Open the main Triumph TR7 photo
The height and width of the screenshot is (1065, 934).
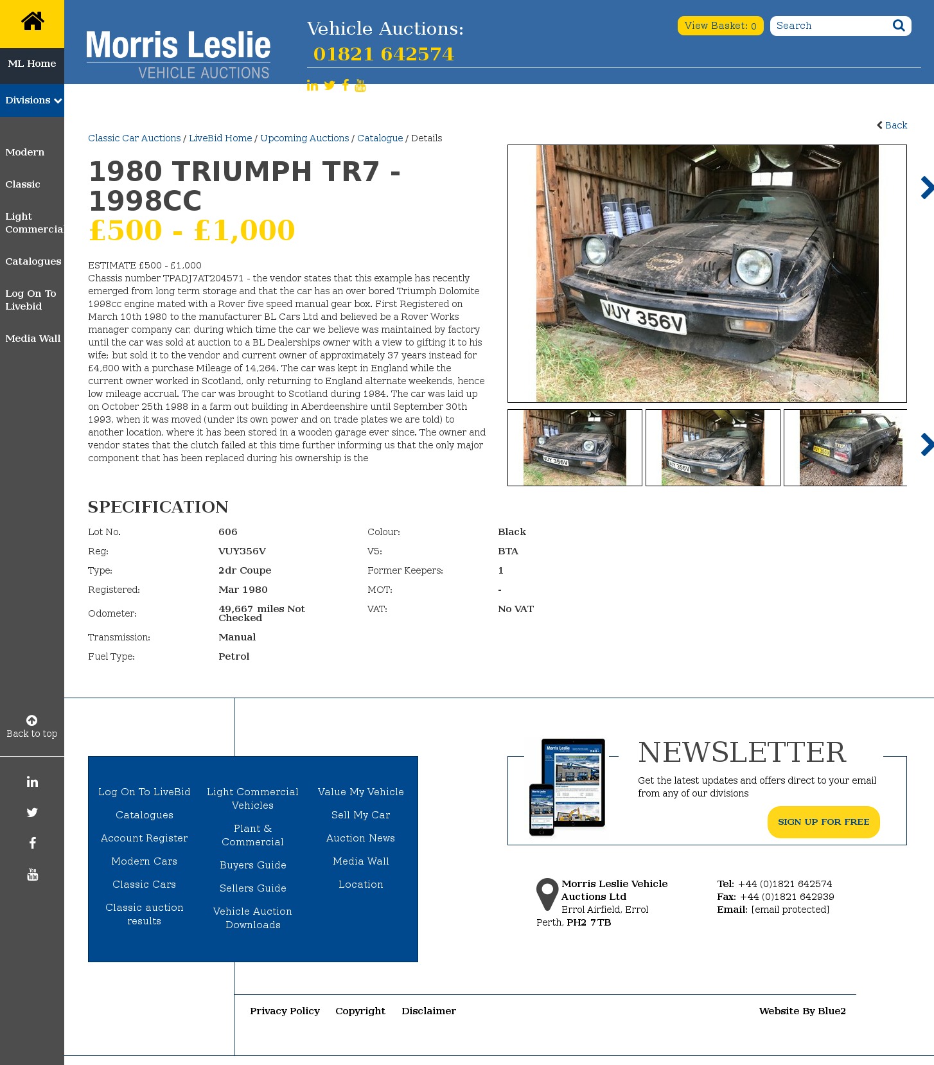point(707,274)
